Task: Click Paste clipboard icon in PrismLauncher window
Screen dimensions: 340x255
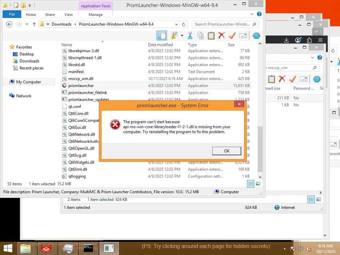Action: point(211,36)
